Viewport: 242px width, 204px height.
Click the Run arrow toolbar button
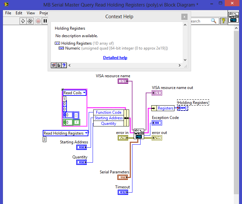pyautogui.click(x=23, y=21)
